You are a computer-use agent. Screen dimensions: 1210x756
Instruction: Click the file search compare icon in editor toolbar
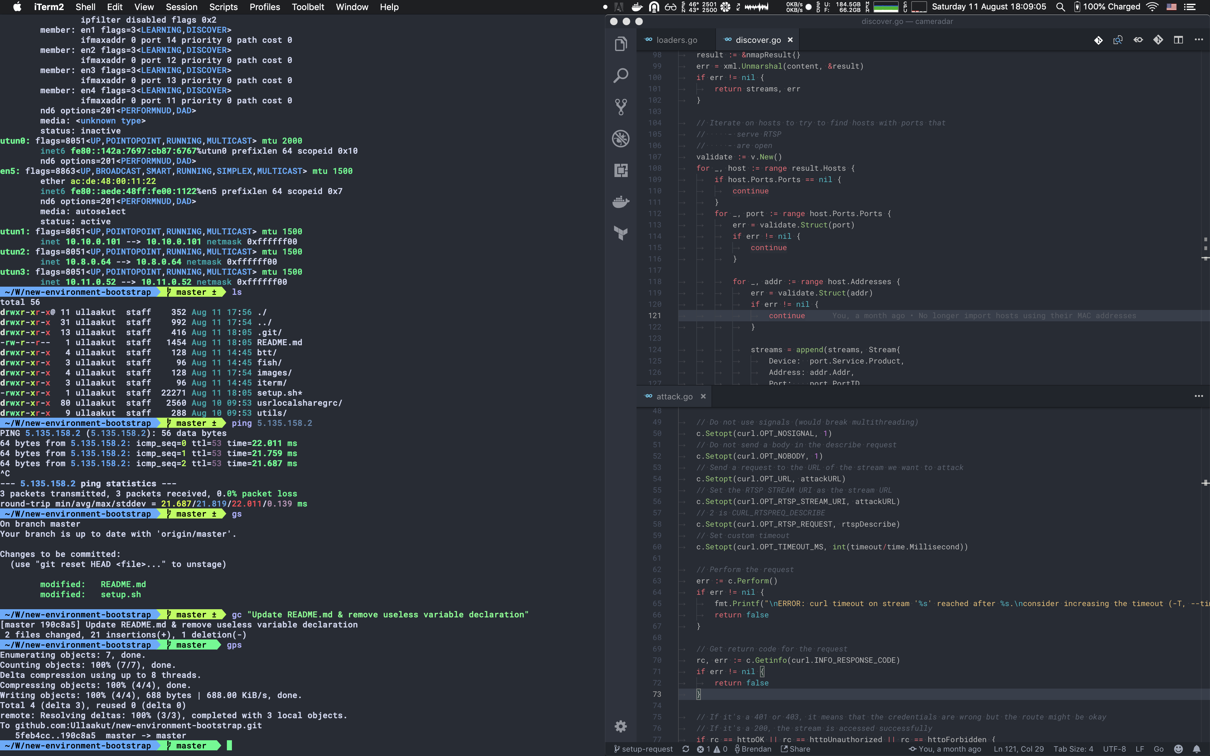(1118, 40)
